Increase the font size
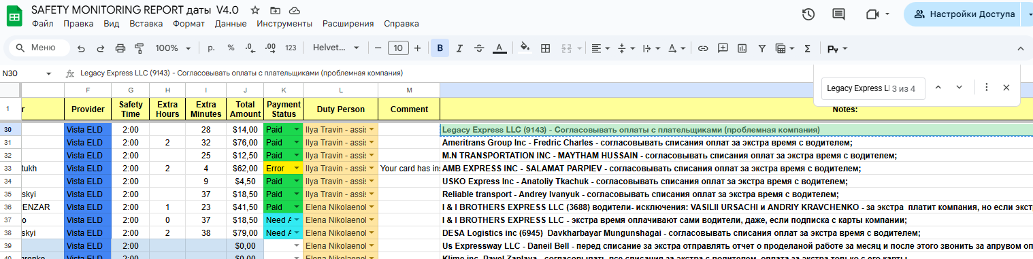This screenshot has width=1033, height=259. pyautogui.click(x=417, y=48)
